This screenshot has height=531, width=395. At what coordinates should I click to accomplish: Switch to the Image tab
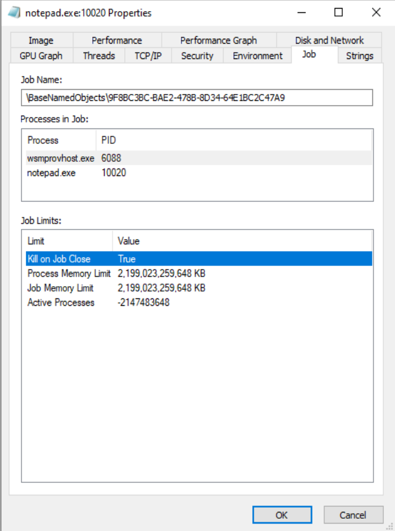click(x=41, y=41)
